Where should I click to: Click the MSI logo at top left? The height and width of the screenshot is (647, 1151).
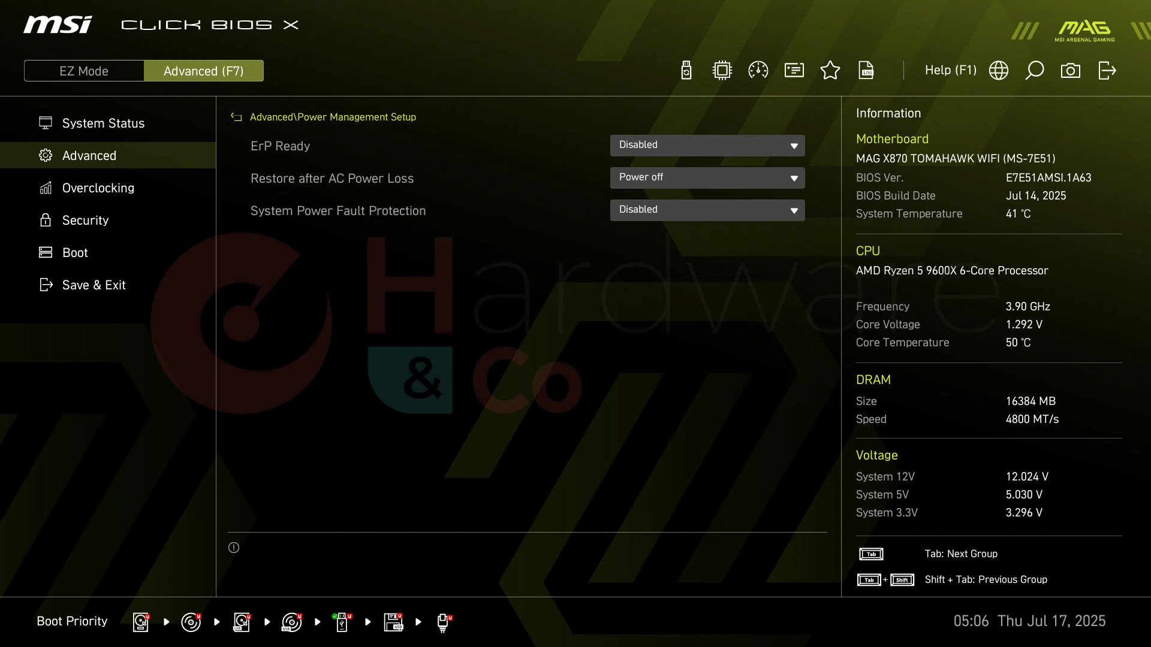coord(58,25)
